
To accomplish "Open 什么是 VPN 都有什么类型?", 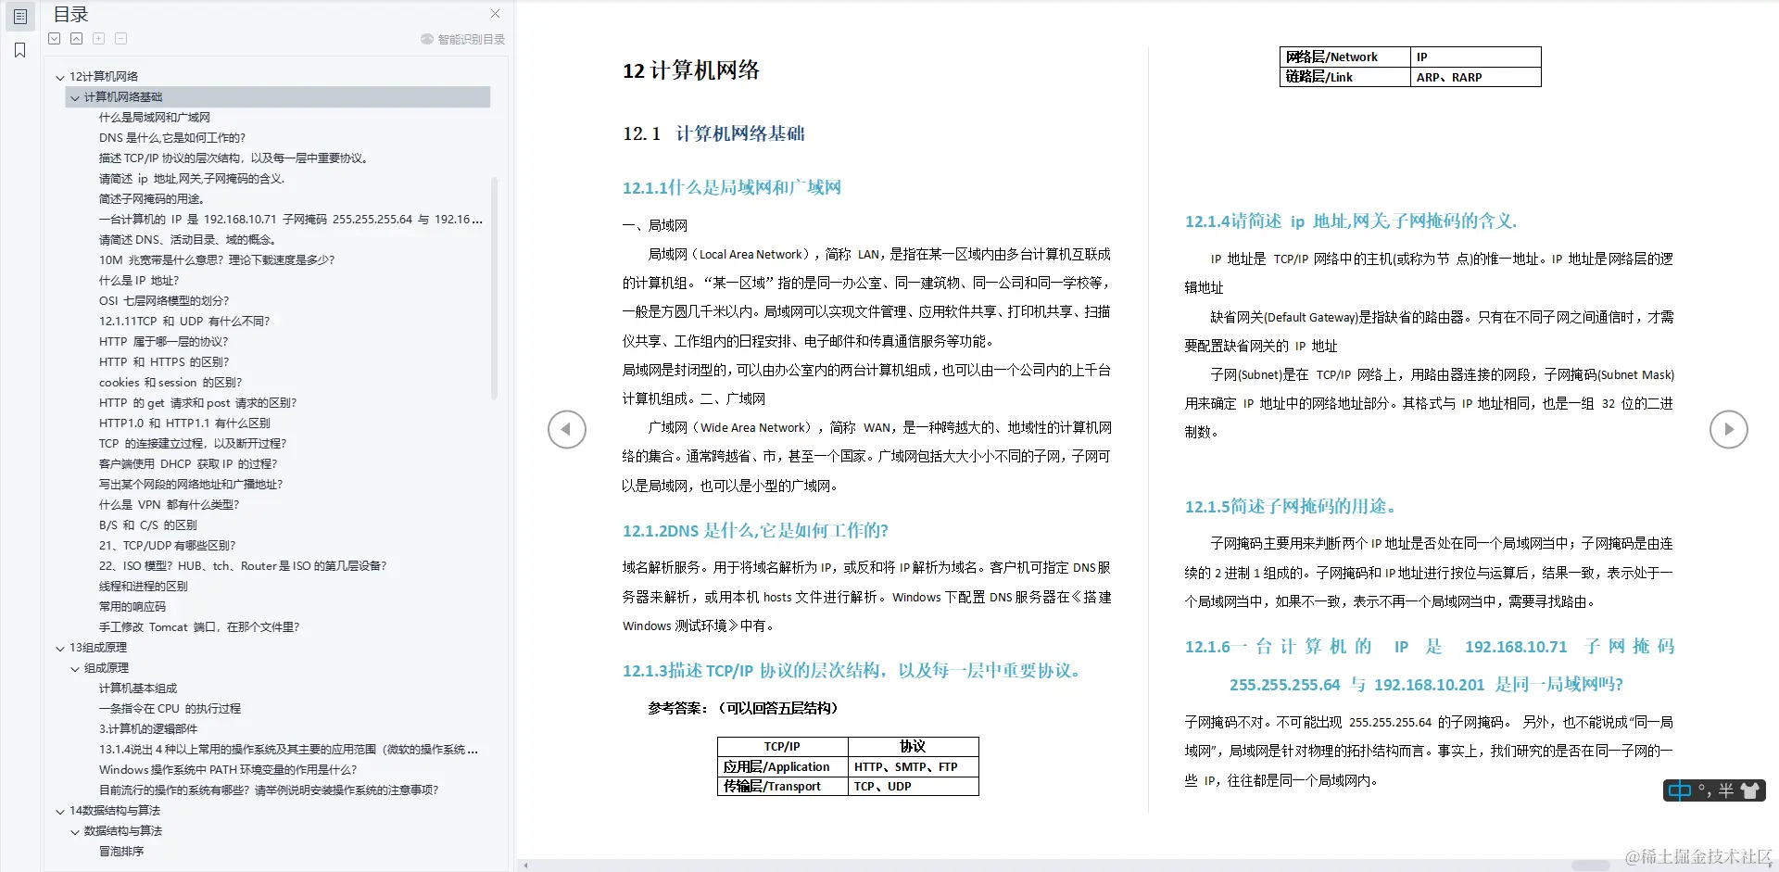I will pyautogui.click(x=170, y=505).
